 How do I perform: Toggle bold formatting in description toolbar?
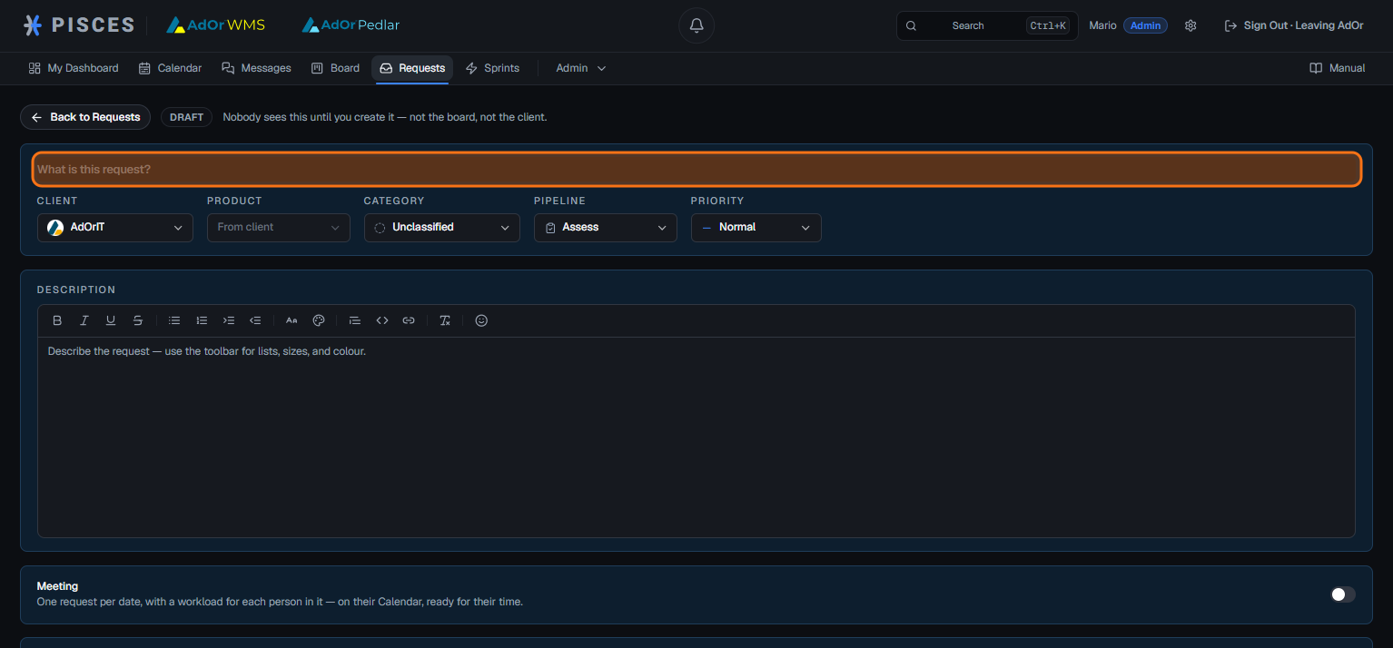pyautogui.click(x=57, y=320)
